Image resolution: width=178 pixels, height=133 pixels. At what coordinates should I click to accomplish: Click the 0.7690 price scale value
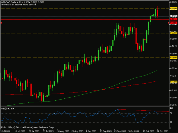point(173,39)
